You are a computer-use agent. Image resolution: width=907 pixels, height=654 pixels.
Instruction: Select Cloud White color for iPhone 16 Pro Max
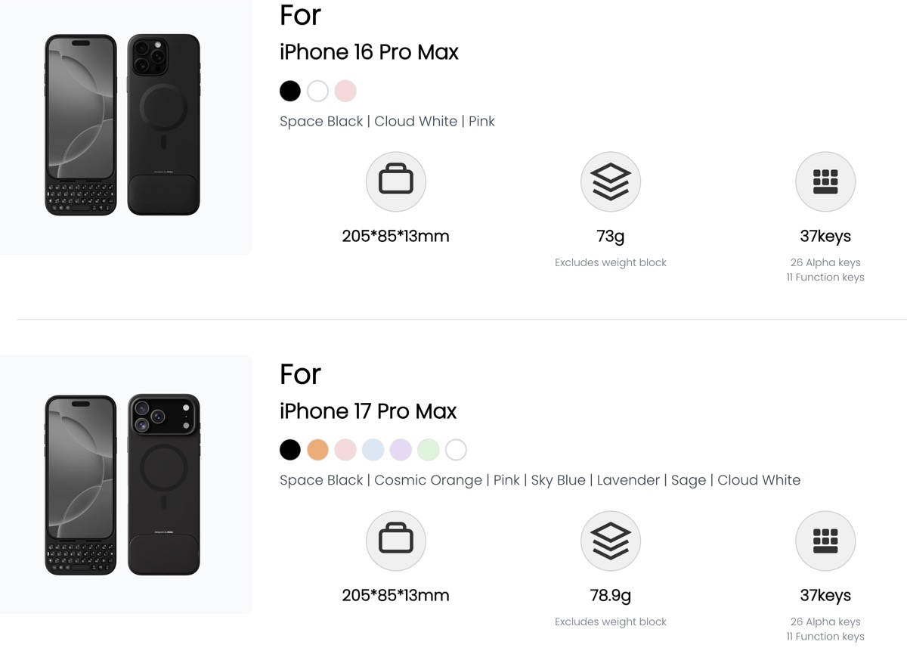pos(318,91)
